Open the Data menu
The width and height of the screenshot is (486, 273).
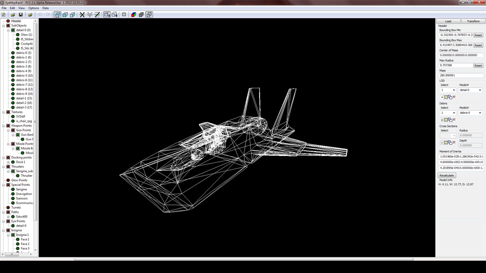tap(46, 8)
